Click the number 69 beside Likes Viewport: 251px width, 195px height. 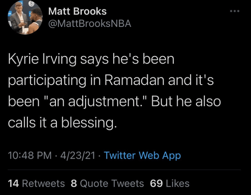click(156, 184)
